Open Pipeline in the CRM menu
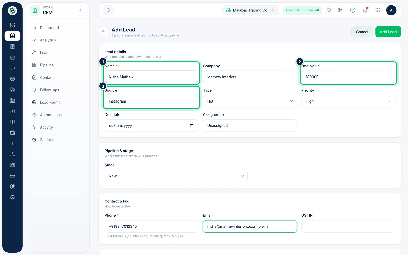Viewport: 408px width, 255px height. [x=57, y=65]
